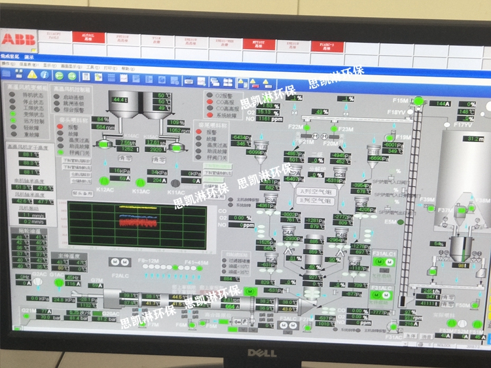
Task: Toggle the right M button in F31ALC1
Action: coord(390,262)
